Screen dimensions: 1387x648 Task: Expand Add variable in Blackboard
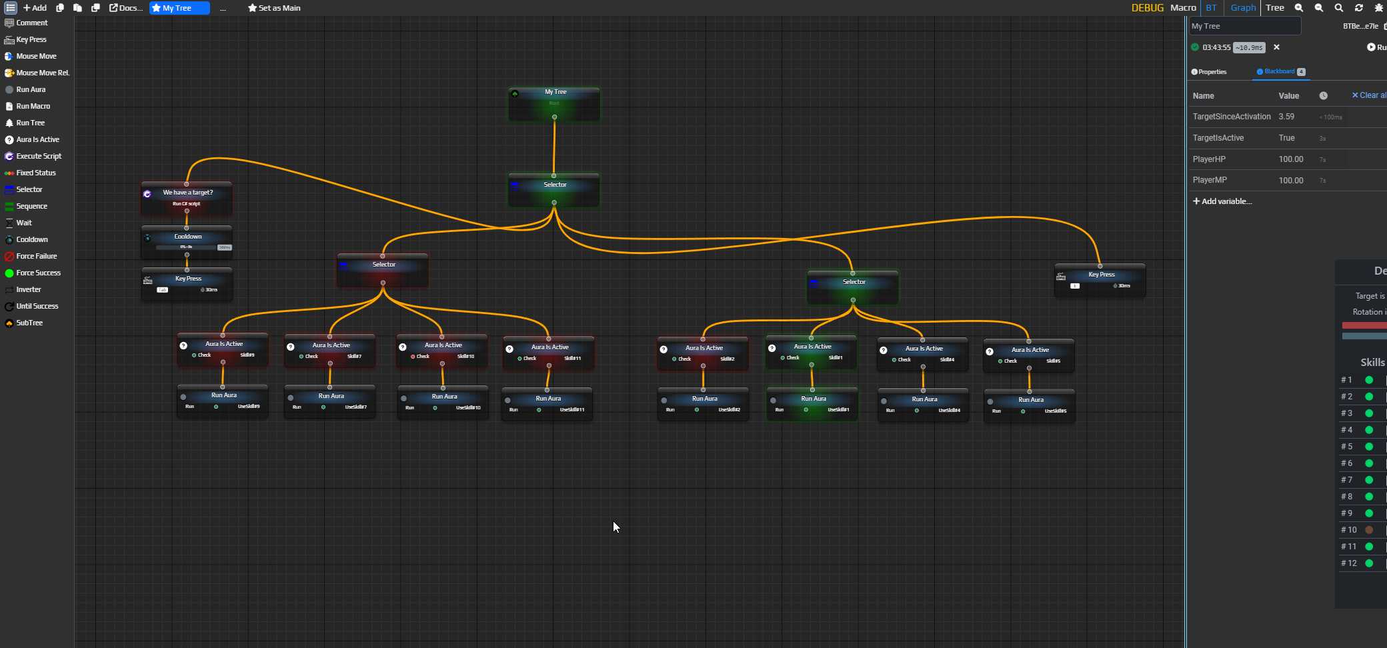pos(1222,201)
